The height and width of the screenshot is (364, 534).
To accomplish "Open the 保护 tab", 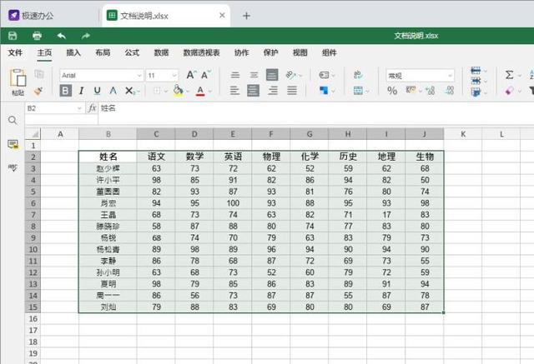I will pos(270,52).
